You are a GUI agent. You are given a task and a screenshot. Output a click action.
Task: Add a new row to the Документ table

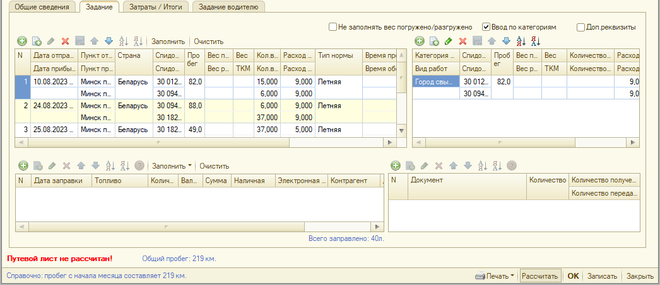coord(396,165)
